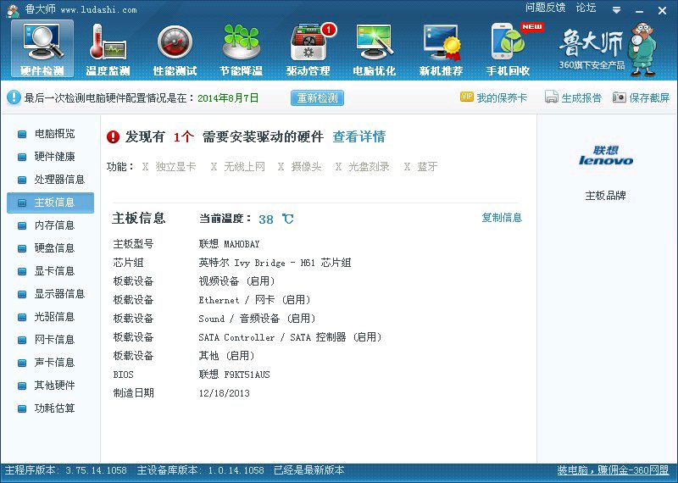Click 主程序版本 3.75.14.1058 in status bar
Viewport: 678px width, 483px height.
(x=66, y=470)
